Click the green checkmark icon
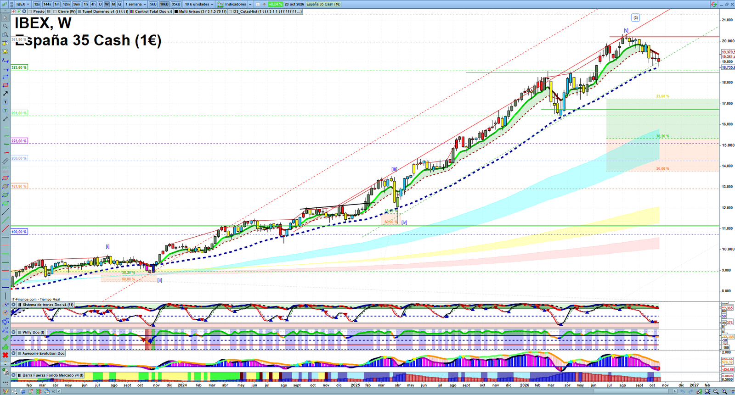 (x=5, y=338)
